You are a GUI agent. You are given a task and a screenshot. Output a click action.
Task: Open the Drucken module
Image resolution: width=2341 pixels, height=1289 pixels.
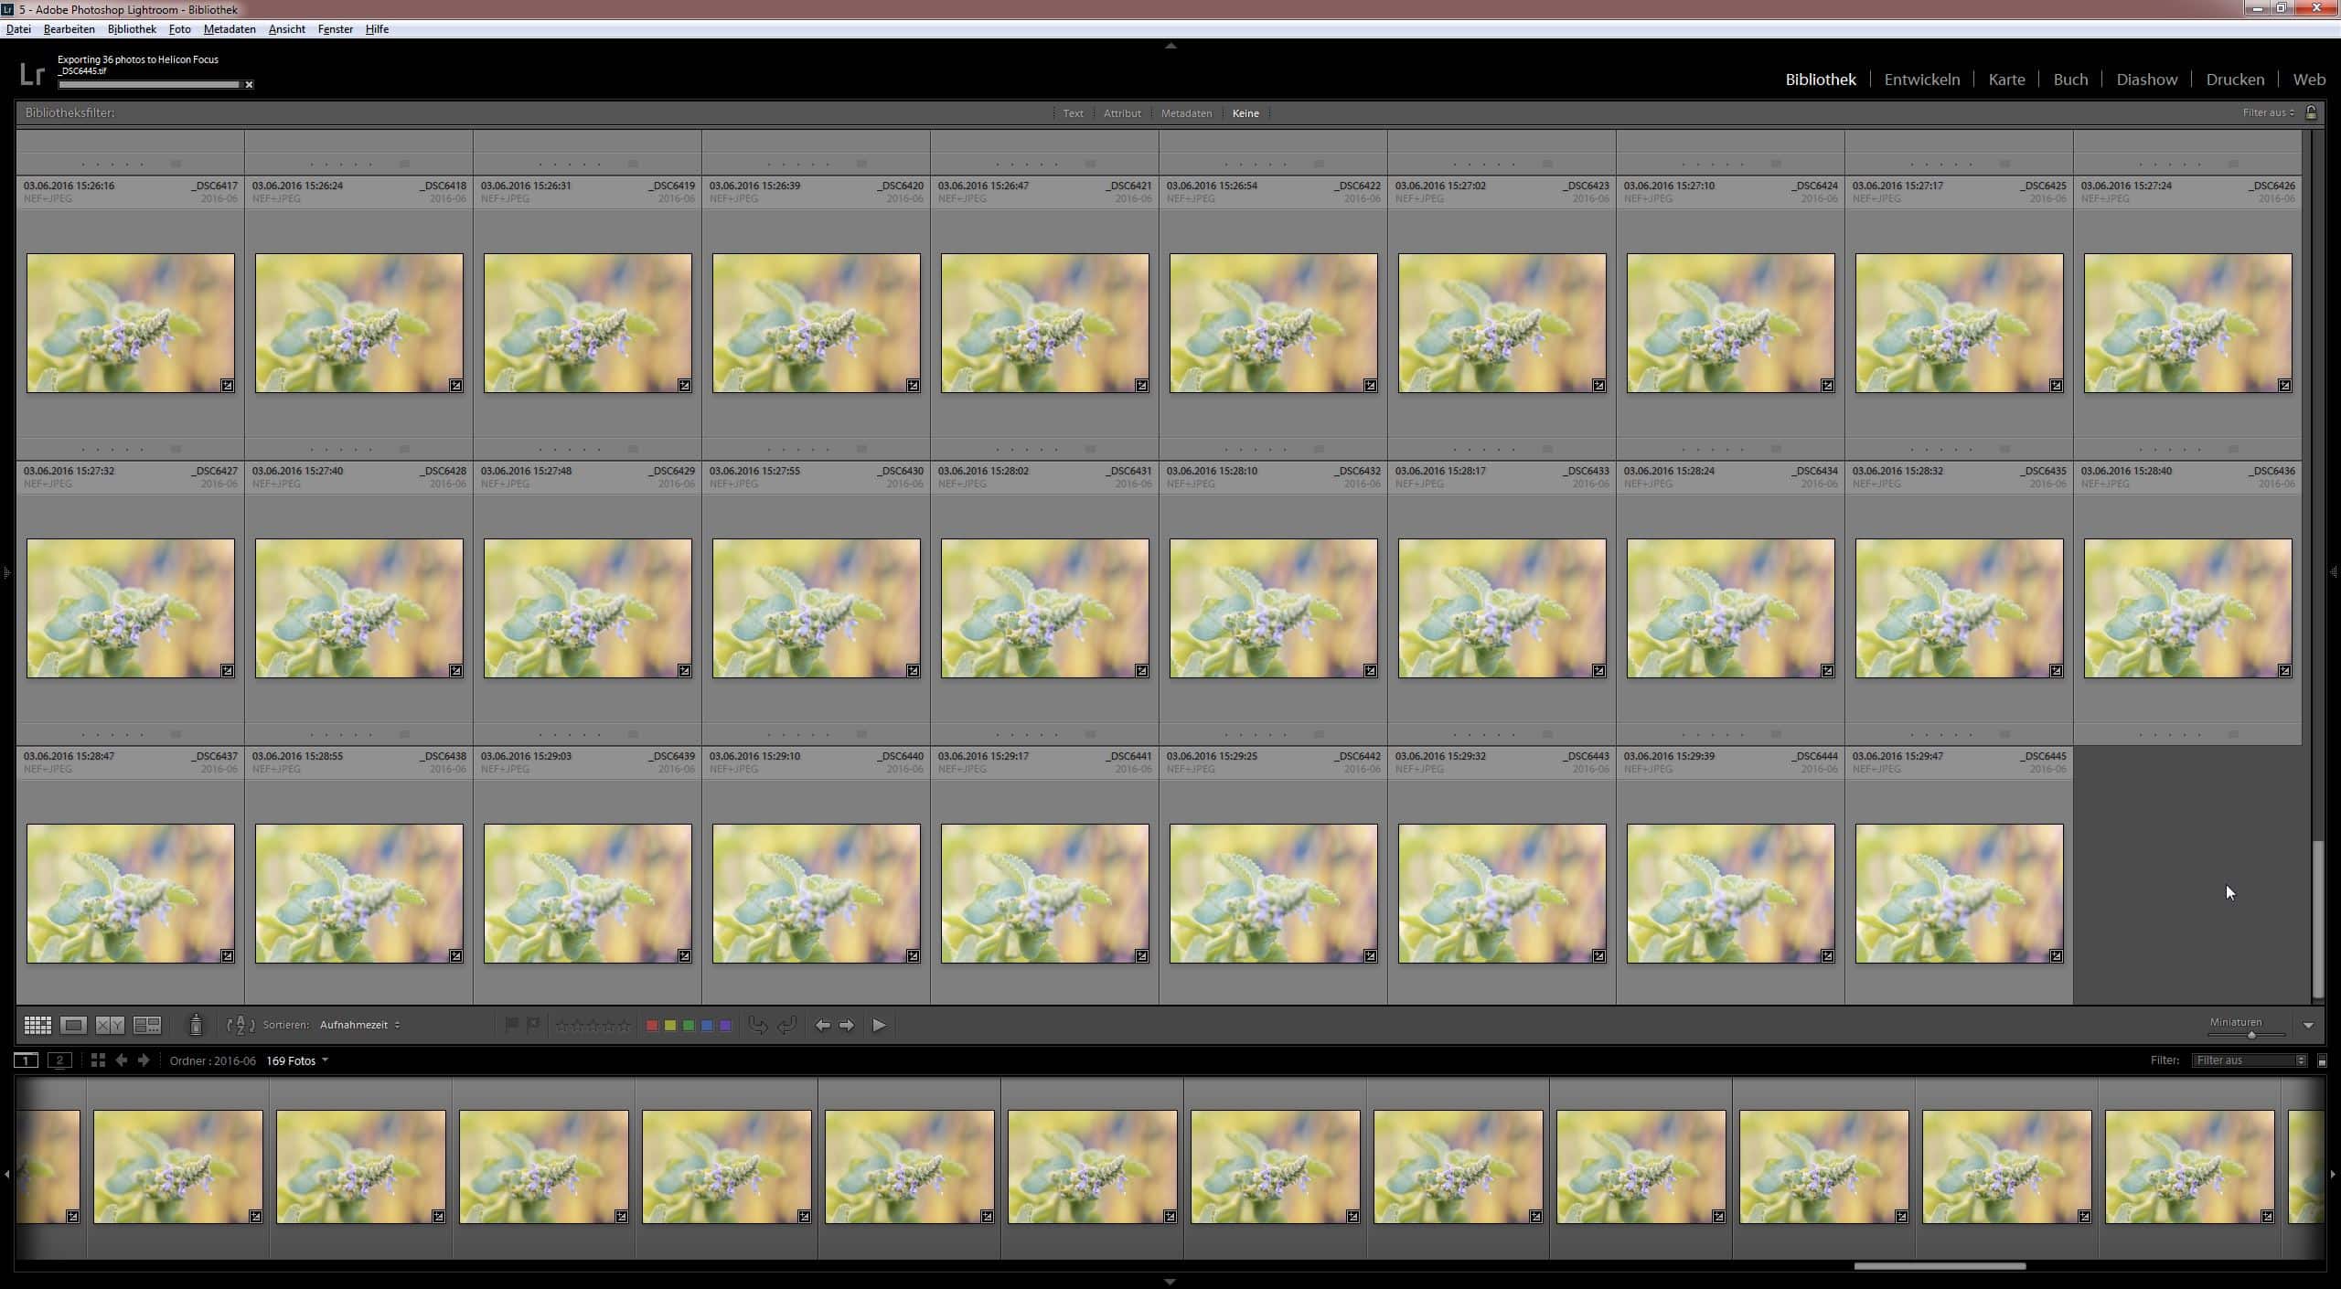pyautogui.click(x=2235, y=80)
